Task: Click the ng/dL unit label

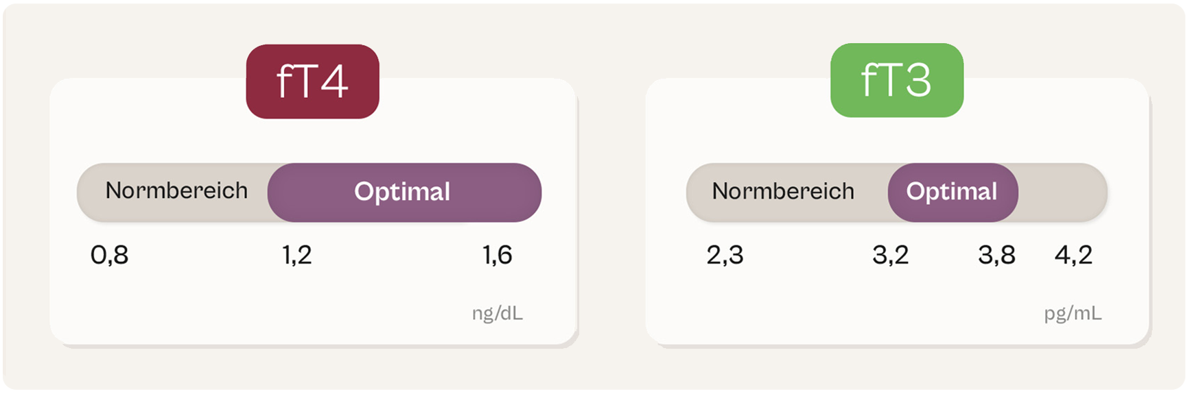Action: coord(498,314)
